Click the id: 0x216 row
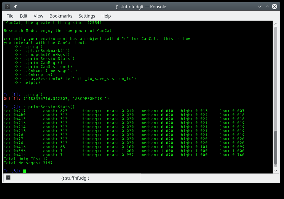Viewport: 284px width, 199px height. coord(124,123)
